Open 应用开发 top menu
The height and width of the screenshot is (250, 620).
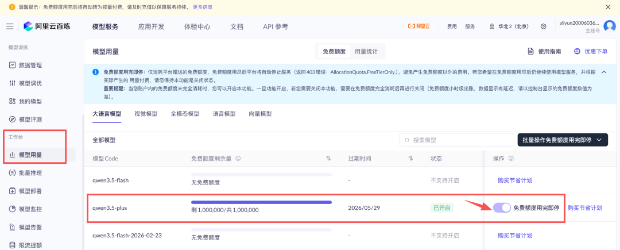point(151,27)
